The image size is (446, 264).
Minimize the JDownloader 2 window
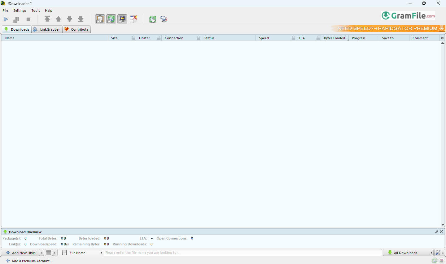[410, 3]
